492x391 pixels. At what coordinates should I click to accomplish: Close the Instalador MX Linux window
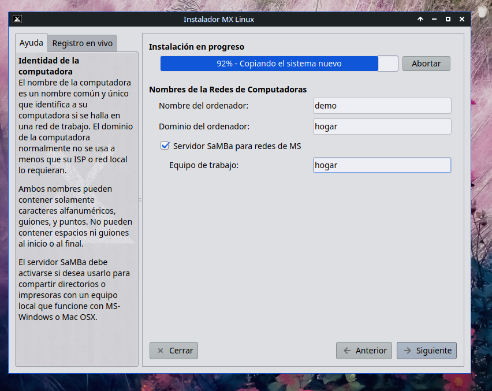(x=462, y=19)
